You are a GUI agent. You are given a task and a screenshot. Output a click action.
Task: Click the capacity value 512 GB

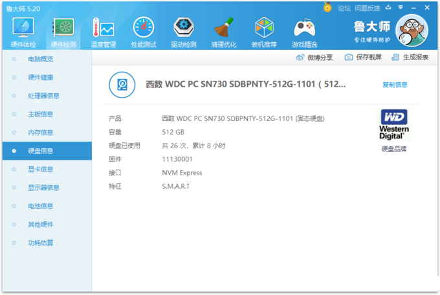coord(173,132)
